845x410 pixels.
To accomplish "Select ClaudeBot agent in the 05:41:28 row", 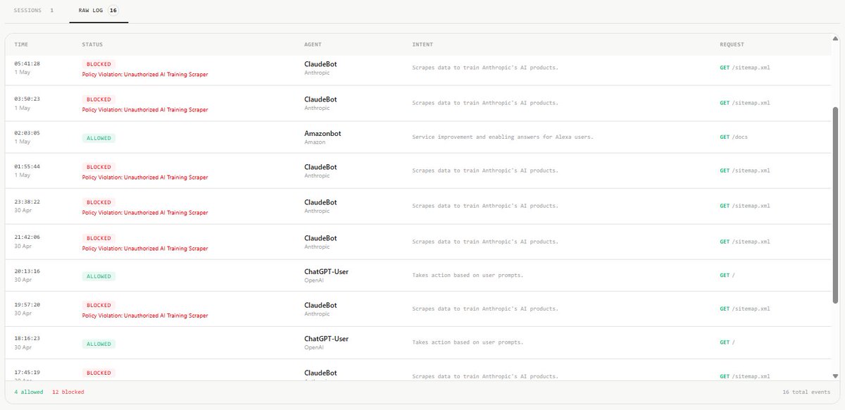I will [x=320, y=63].
